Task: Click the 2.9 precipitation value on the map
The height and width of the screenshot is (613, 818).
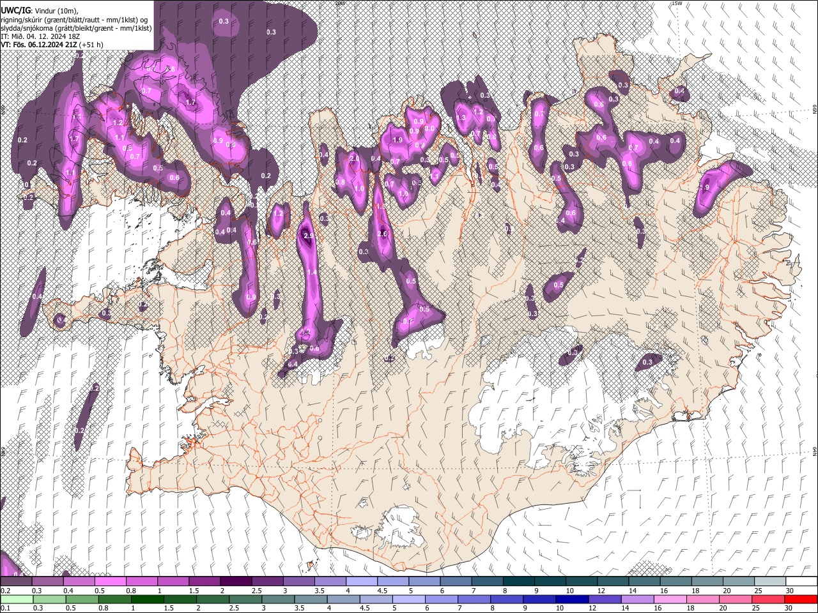Action: point(309,236)
